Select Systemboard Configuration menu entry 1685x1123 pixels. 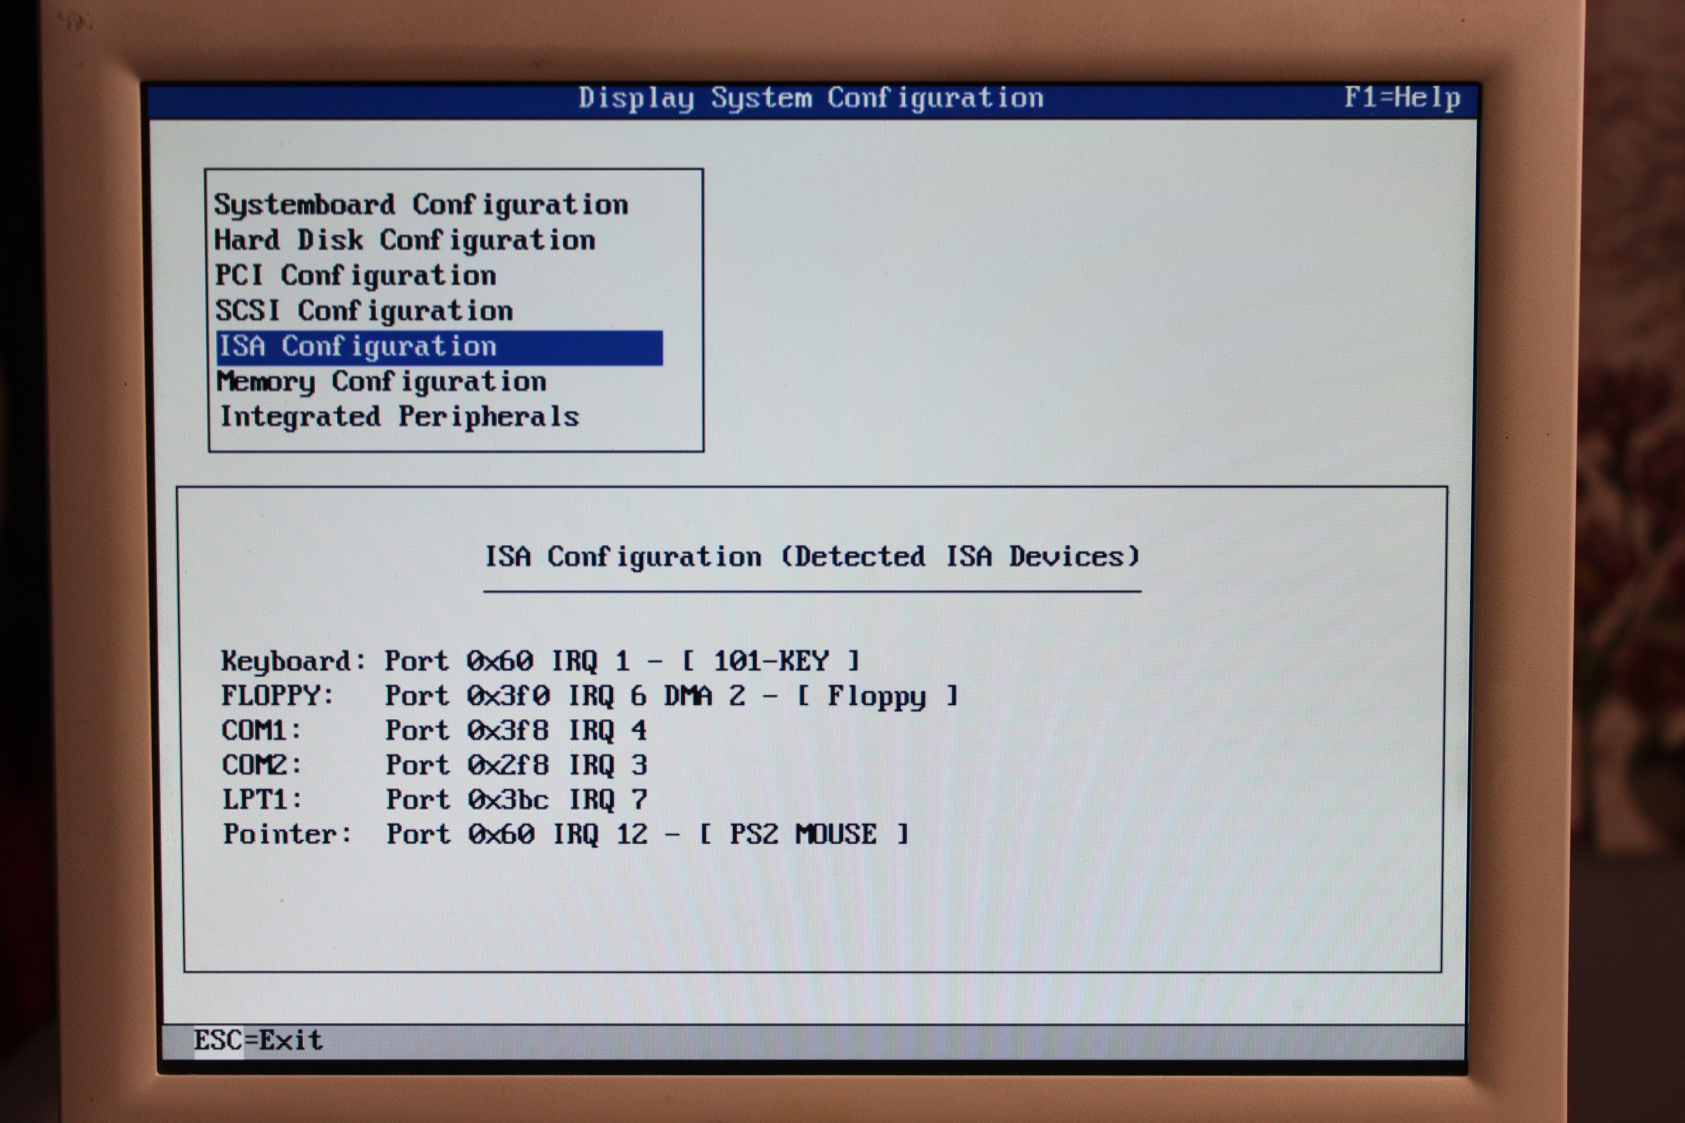(421, 205)
